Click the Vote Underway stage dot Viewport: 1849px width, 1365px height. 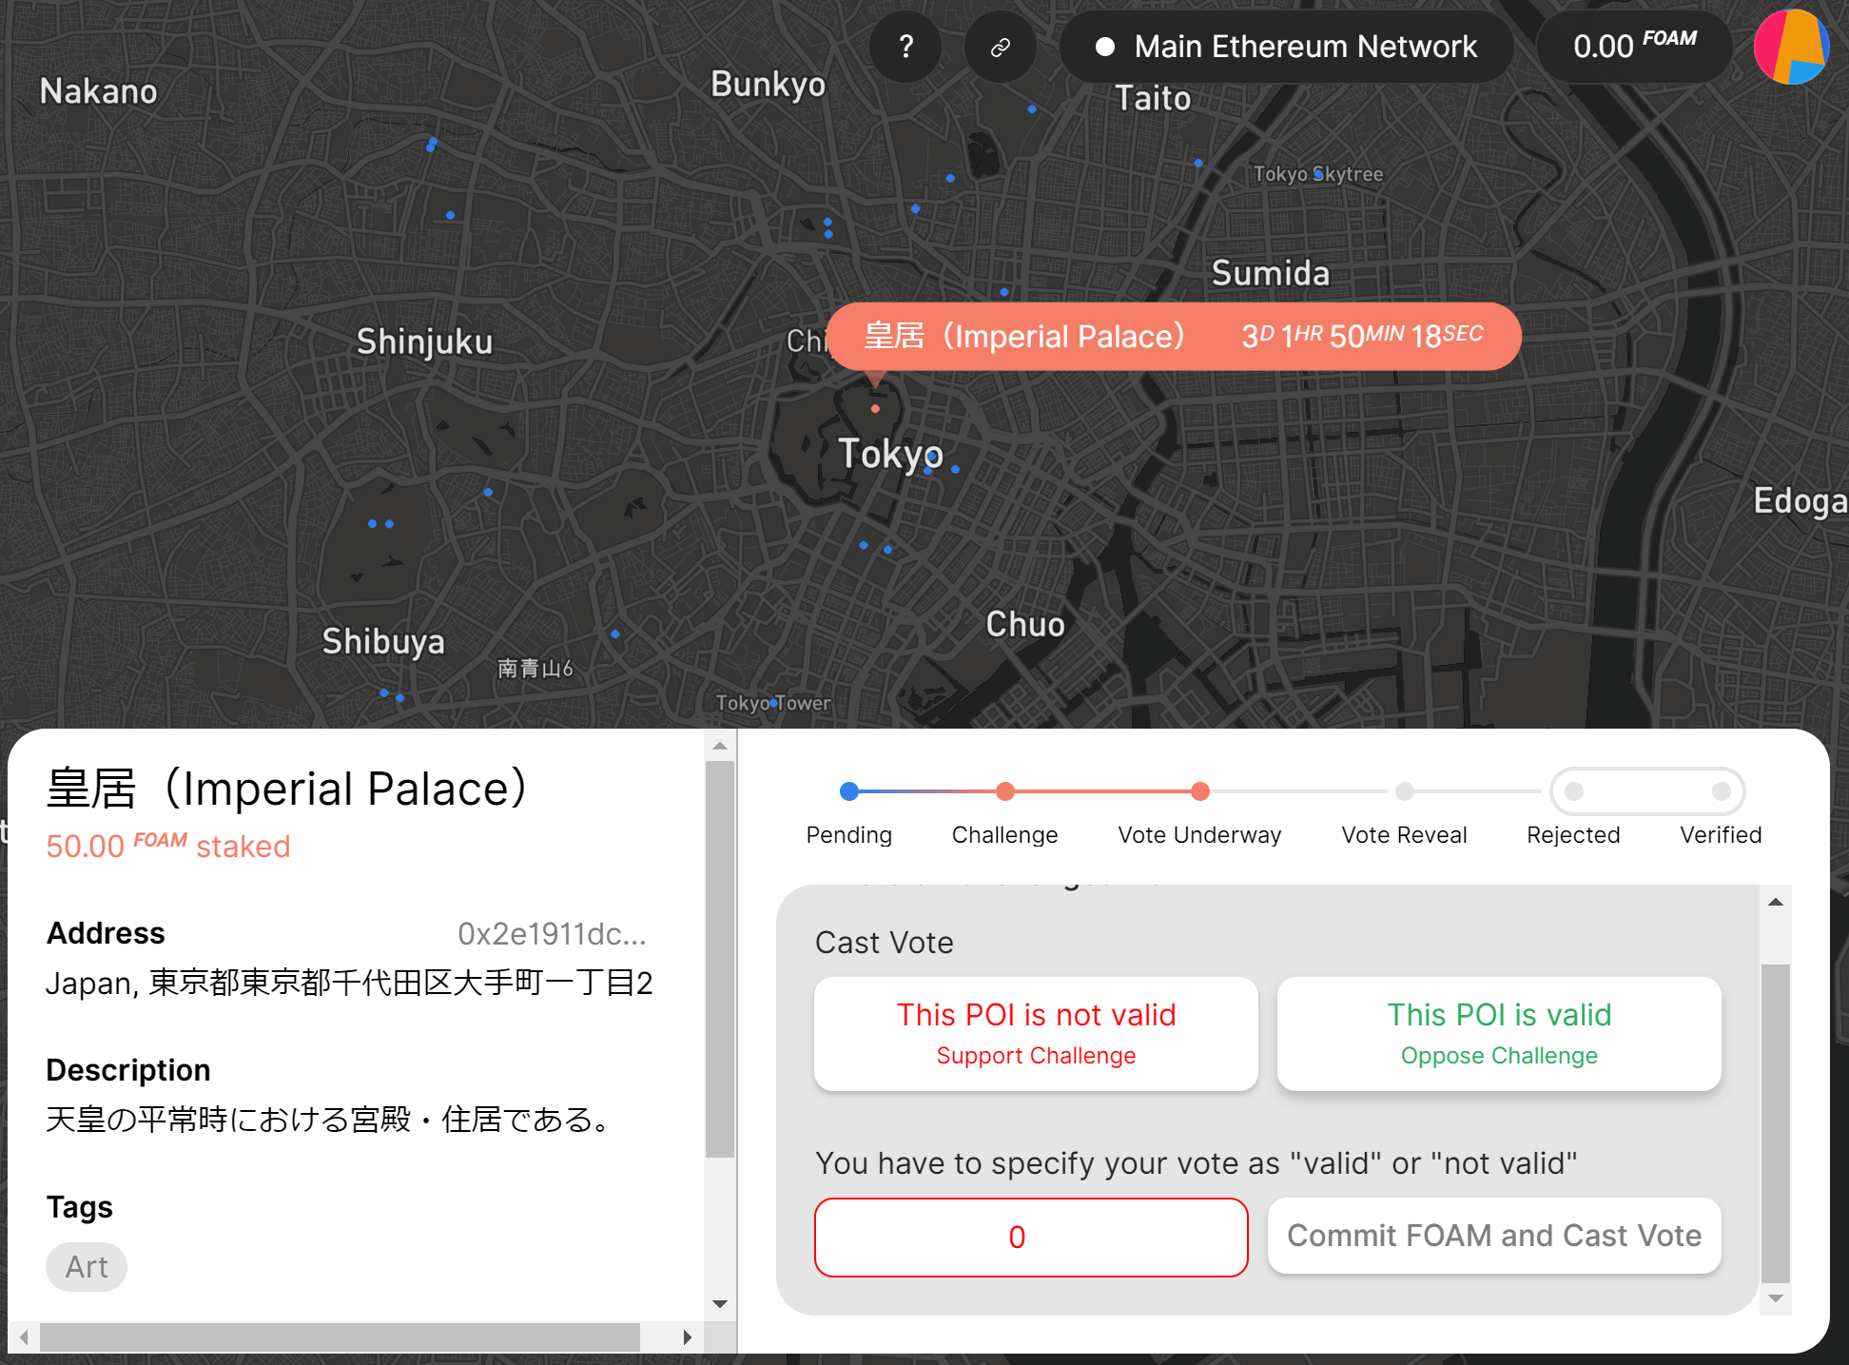(1200, 791)
